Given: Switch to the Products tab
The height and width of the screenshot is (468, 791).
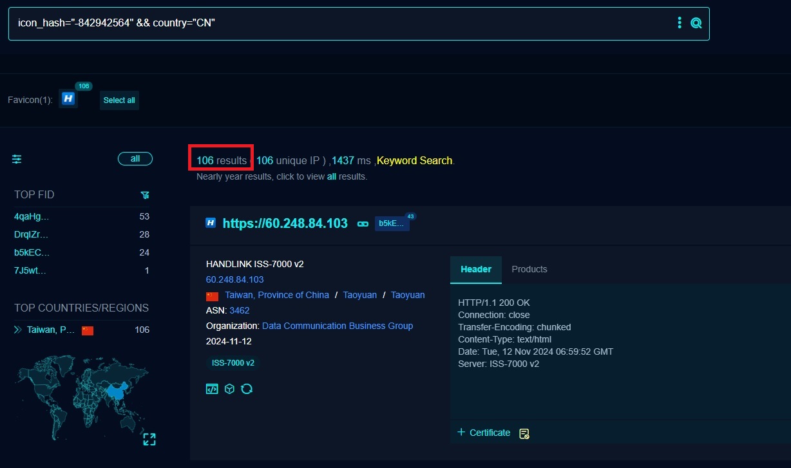Looking at the screenshot, I should tap(529, 269).
